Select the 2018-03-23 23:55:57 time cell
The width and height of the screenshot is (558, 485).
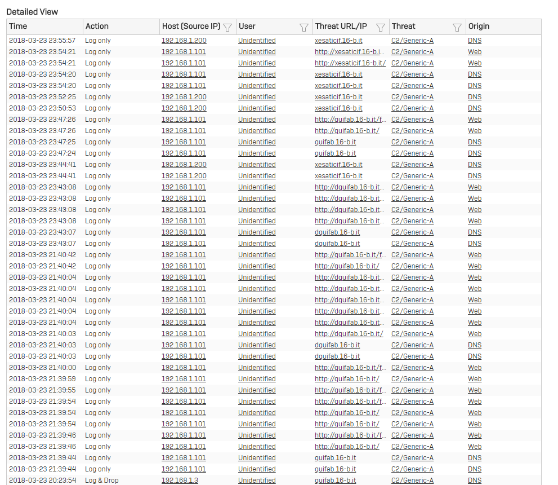[42, 41]
